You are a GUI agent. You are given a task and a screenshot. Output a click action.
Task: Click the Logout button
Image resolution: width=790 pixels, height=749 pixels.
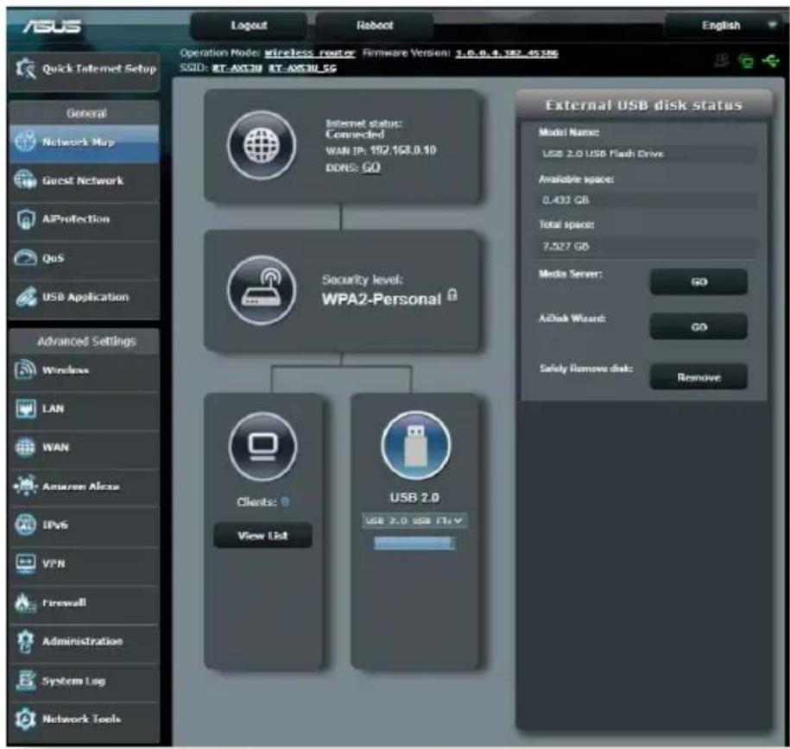[x=249, y=26]
